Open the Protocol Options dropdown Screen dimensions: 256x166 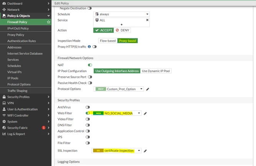(119, 89)
